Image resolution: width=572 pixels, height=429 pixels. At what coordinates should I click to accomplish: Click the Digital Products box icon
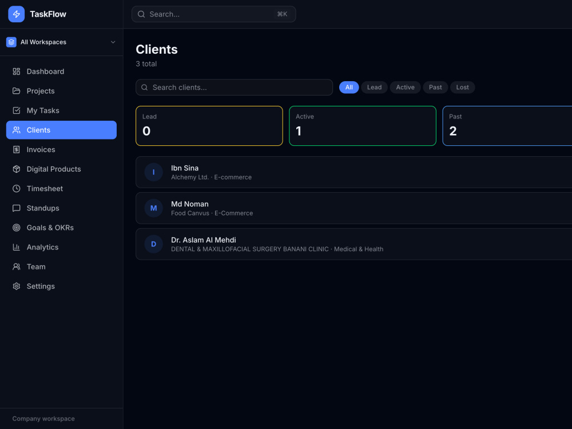[17, 169]
